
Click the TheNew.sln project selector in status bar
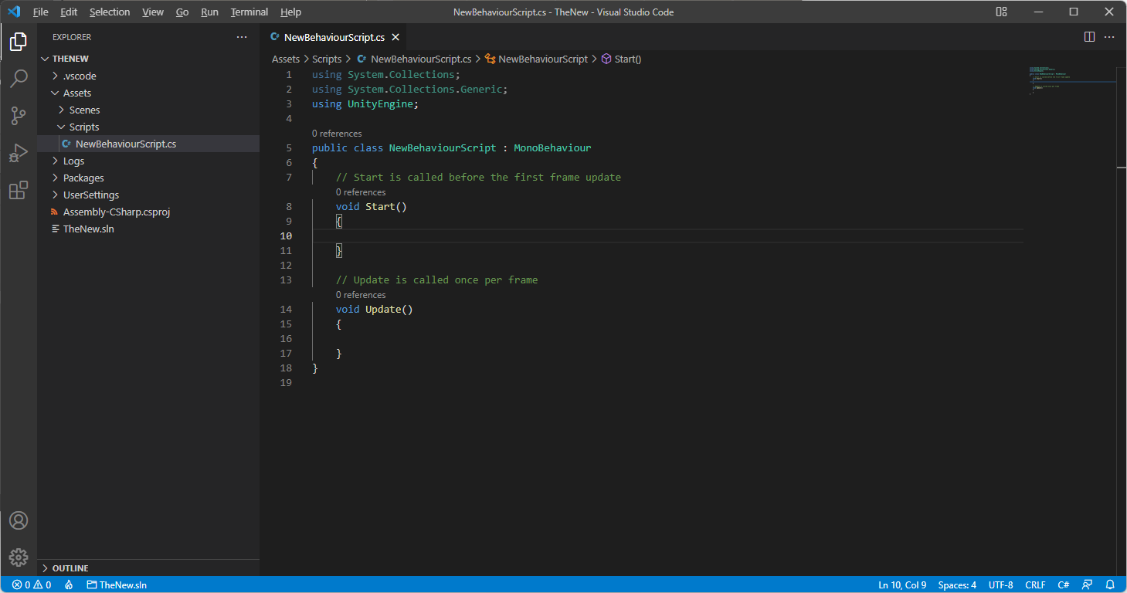point(117,585)
